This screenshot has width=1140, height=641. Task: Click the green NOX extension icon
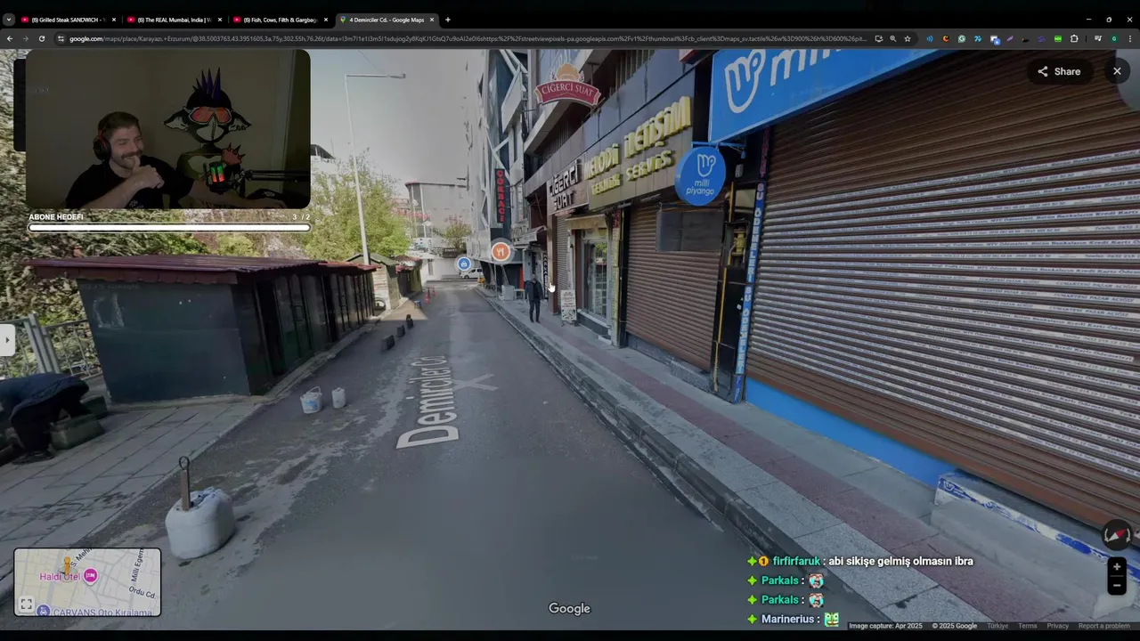[x=1058, y=38]
